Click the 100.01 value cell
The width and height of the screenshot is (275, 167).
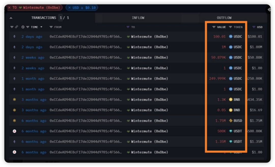(x=219, y=37)
